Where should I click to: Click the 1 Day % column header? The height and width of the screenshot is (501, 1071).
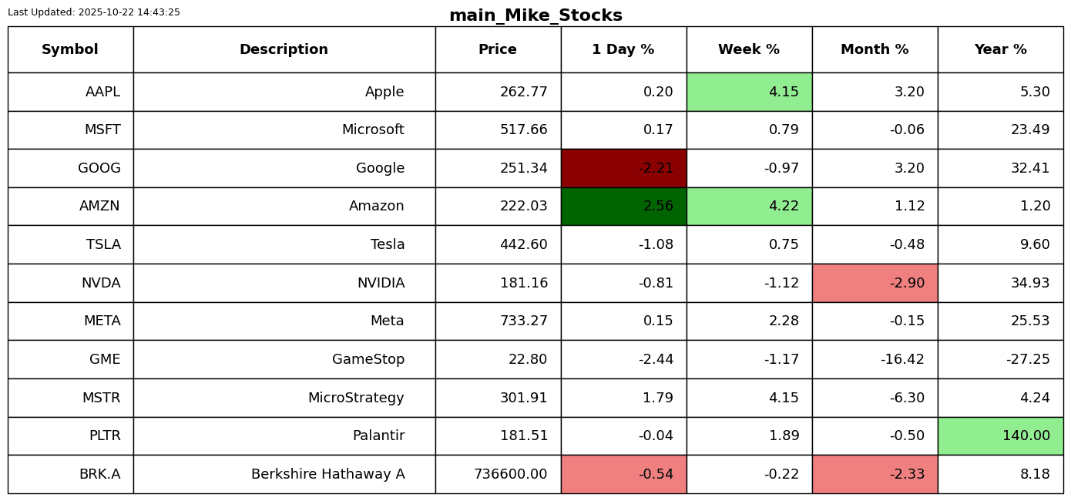(623, 49)
